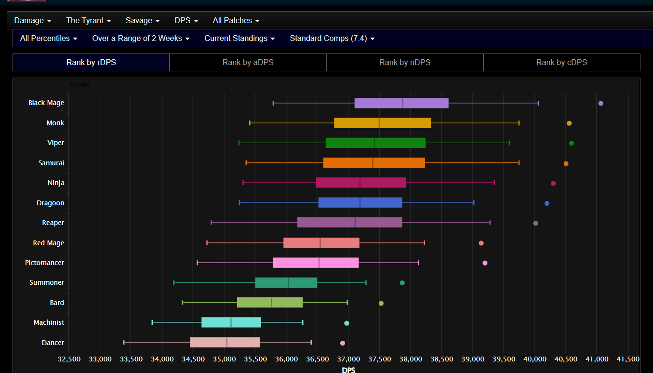Select the purple Black Mage box plot

point(401,103)
